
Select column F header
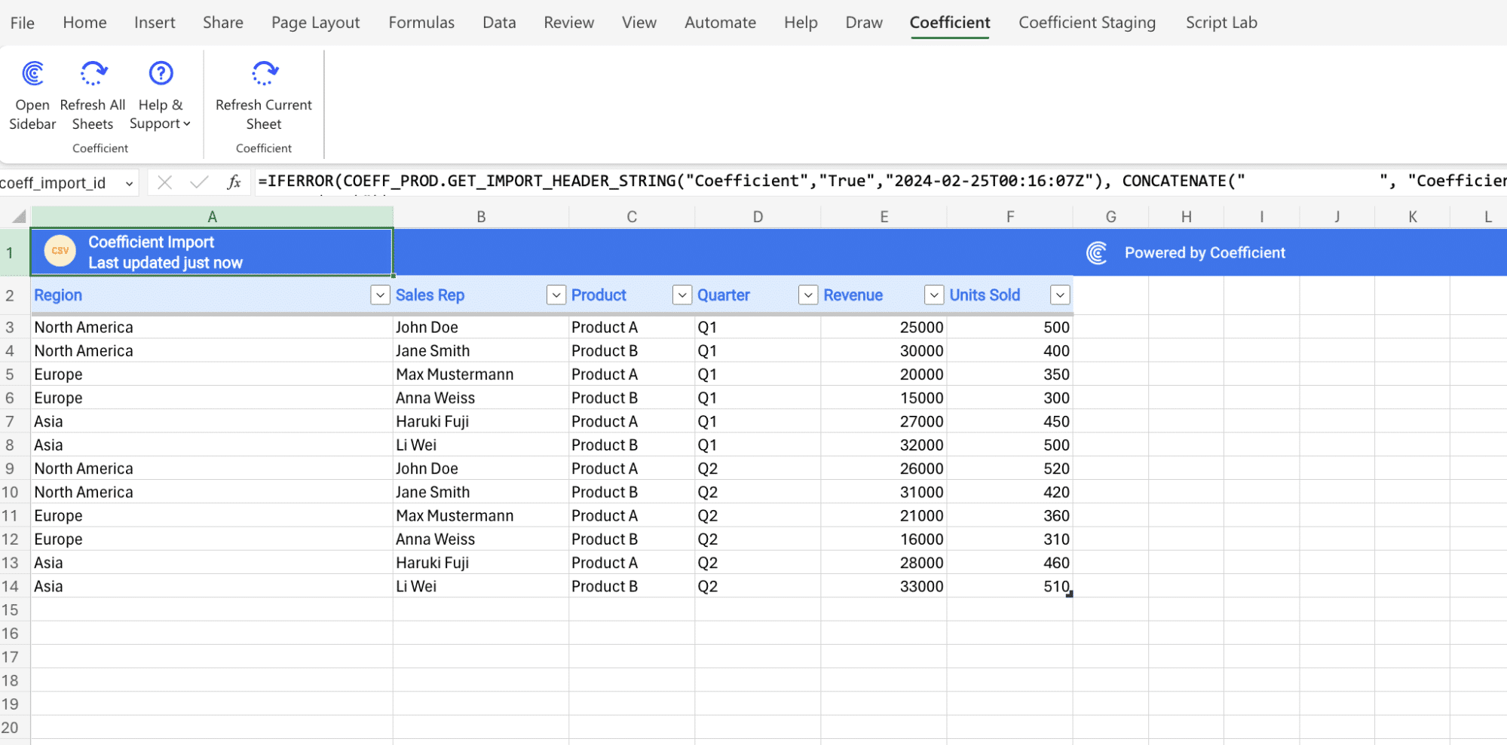point(1009,217)
